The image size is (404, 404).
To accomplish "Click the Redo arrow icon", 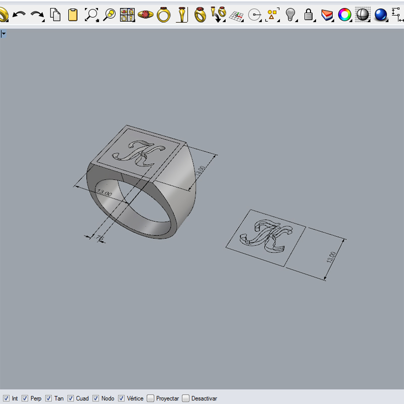I will pyautogui.click(x=37, y=15).
